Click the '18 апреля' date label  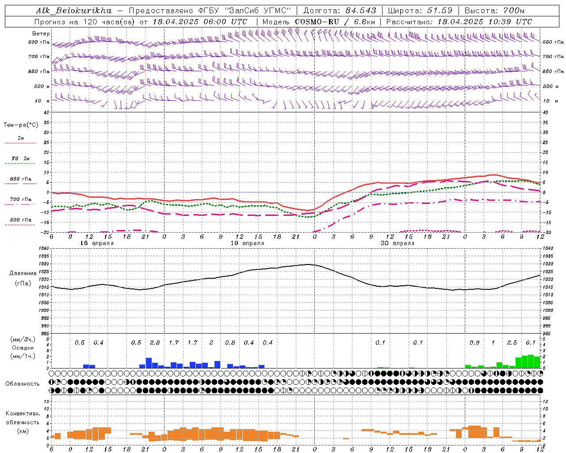pos(97,243)
